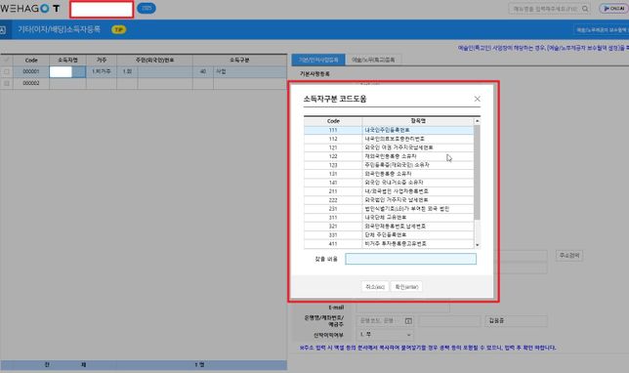
Task: Close the 소득자구분 코드도움 dialog
Action: [x=477, y=99]
